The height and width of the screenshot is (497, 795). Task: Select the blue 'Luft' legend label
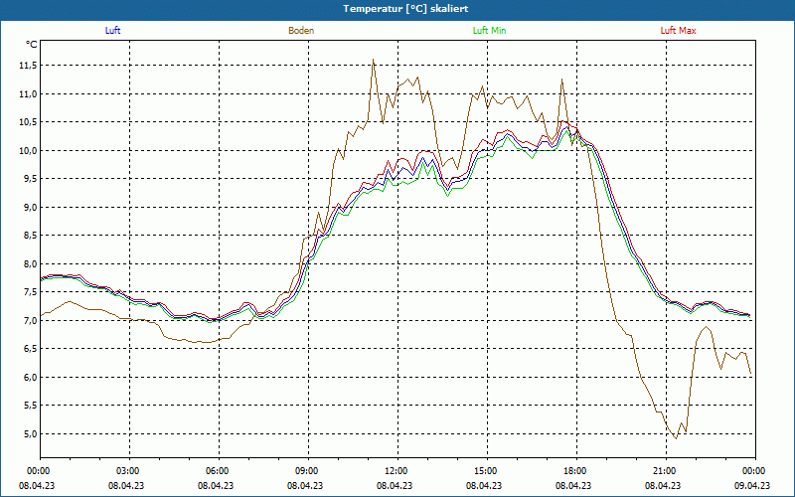click(x=112, y=31)
